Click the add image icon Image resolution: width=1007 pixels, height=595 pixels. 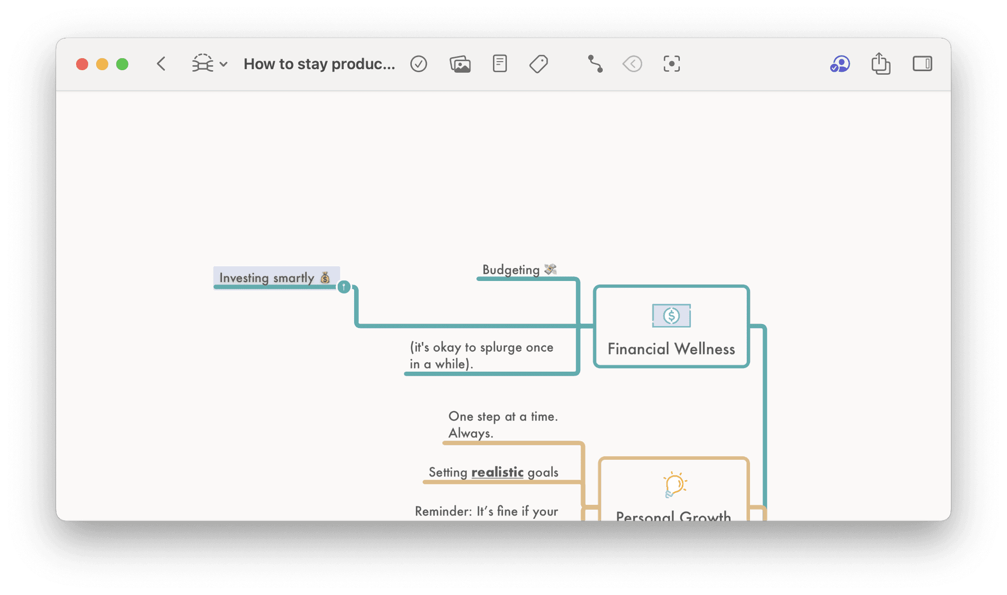pos(460,64)
